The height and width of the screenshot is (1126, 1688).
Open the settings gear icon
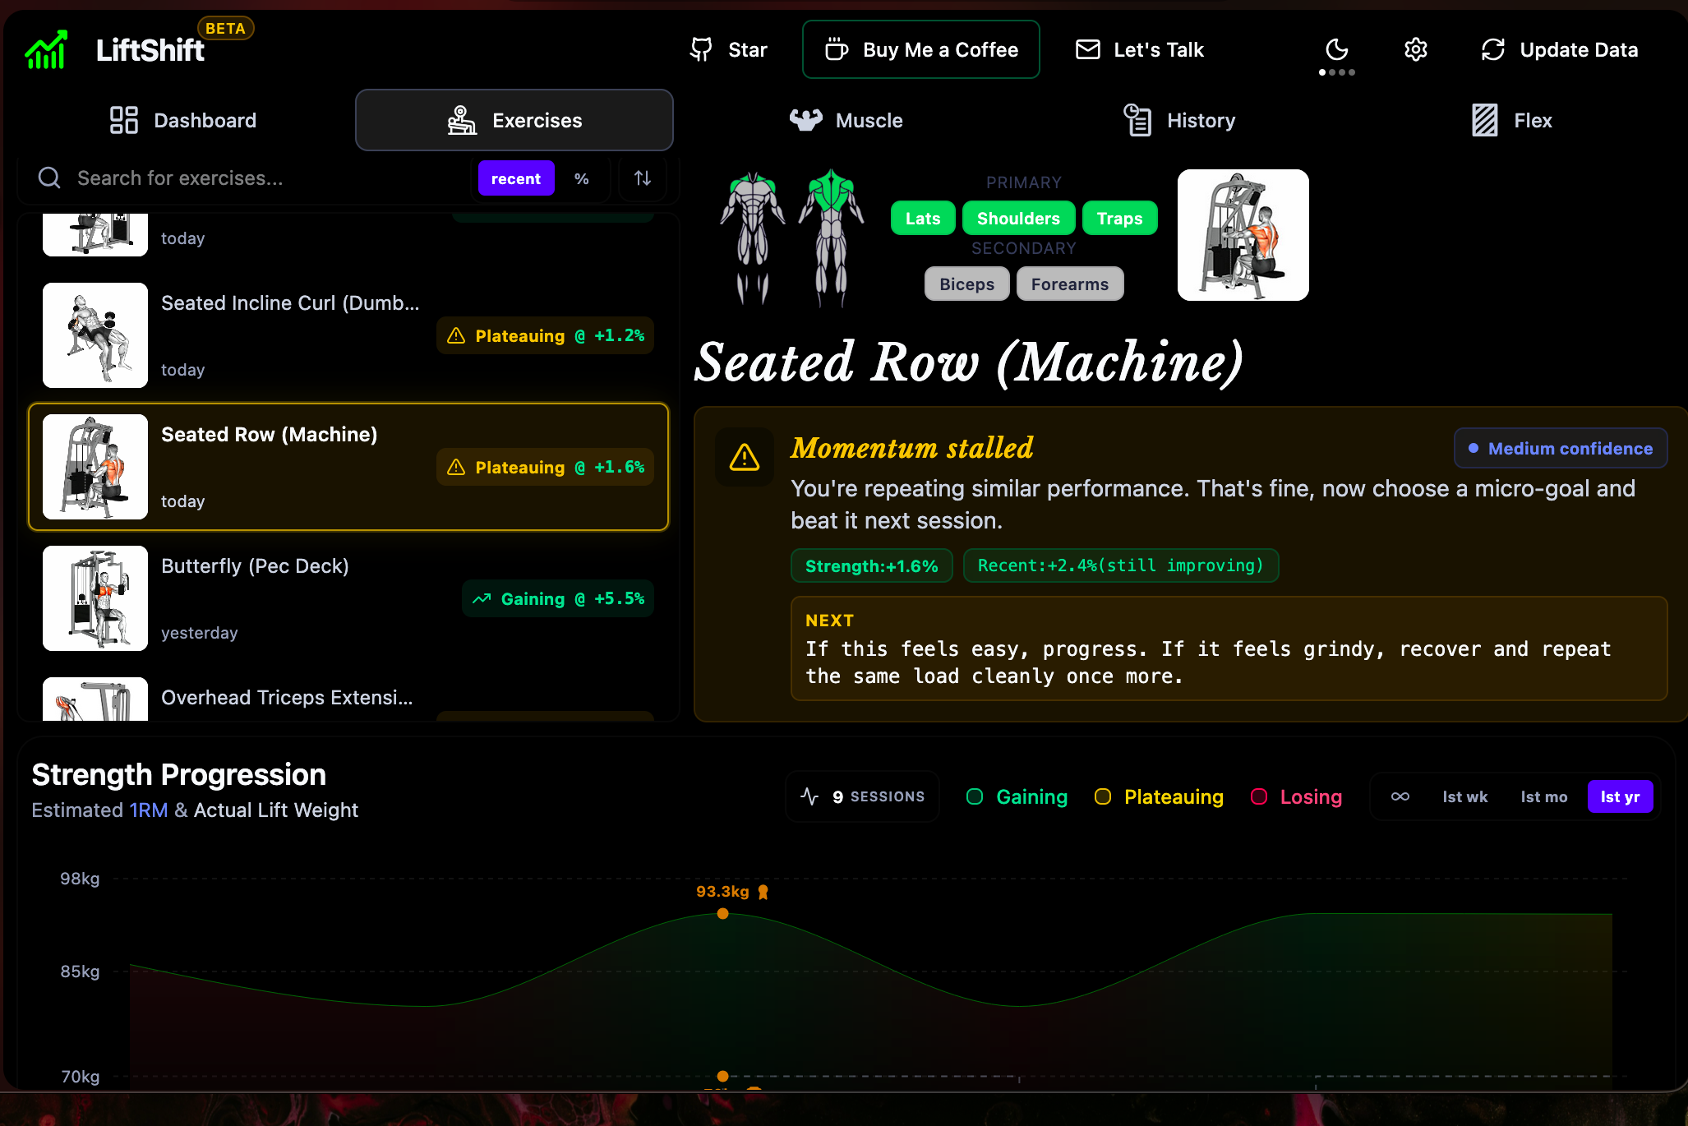(x=1415, y=49)
